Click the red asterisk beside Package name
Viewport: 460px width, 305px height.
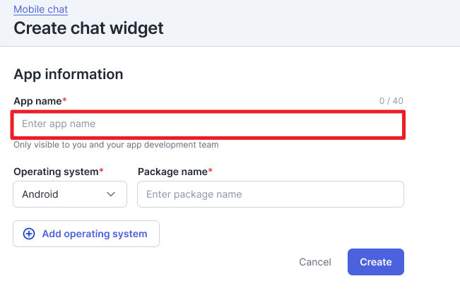click(211, 172)
